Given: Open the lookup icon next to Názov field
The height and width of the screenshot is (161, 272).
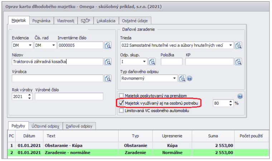Looking at the screenshot, I should coord(108,61).
